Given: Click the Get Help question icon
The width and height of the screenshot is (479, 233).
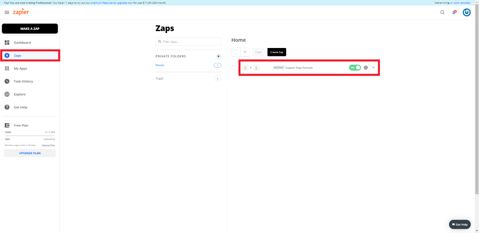Looking at the screenshot, I should [x=7, y=107].
